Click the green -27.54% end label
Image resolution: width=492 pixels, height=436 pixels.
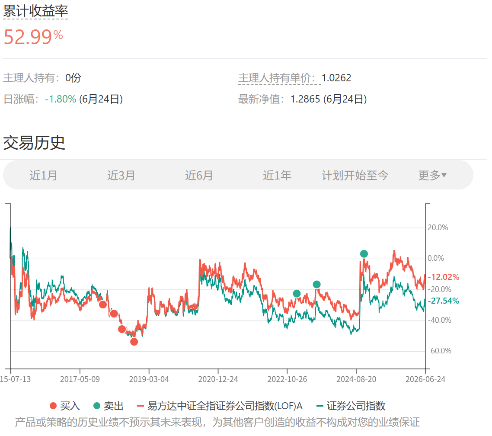click(x=444, y=301)
